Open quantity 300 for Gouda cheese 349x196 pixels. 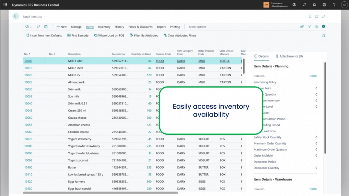pos(149,118)
